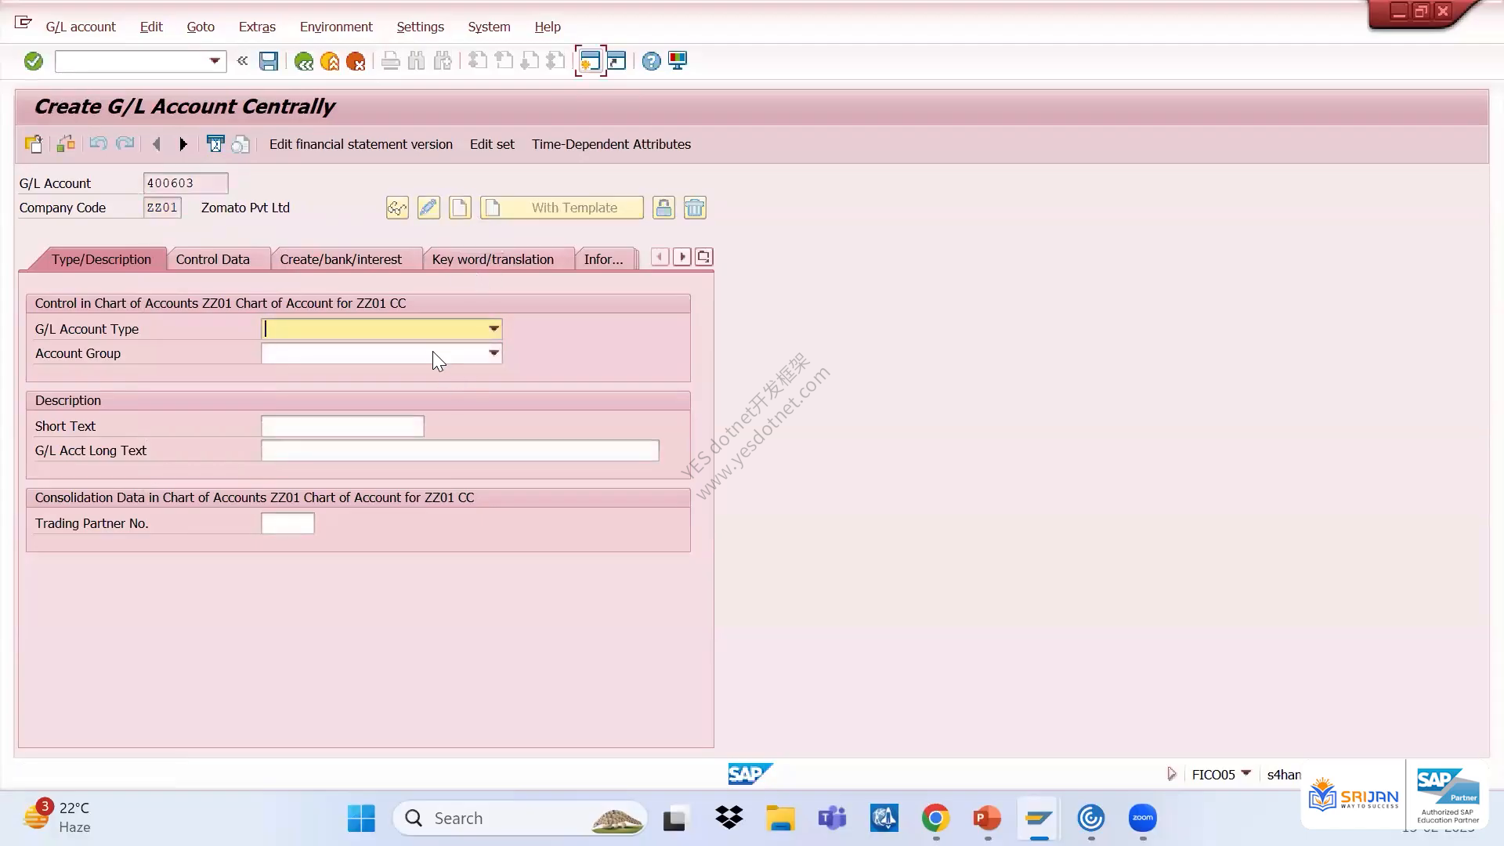Click the Customize Local Layout monitor icon
This screenshot has width=1504, height=846.
click(x=678, y=61)
